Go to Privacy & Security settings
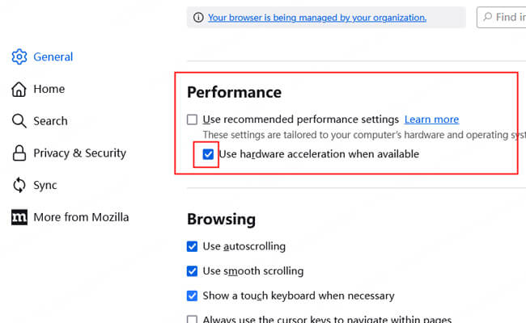The width and height of the screenshot is (526, 323). (79, 153)
